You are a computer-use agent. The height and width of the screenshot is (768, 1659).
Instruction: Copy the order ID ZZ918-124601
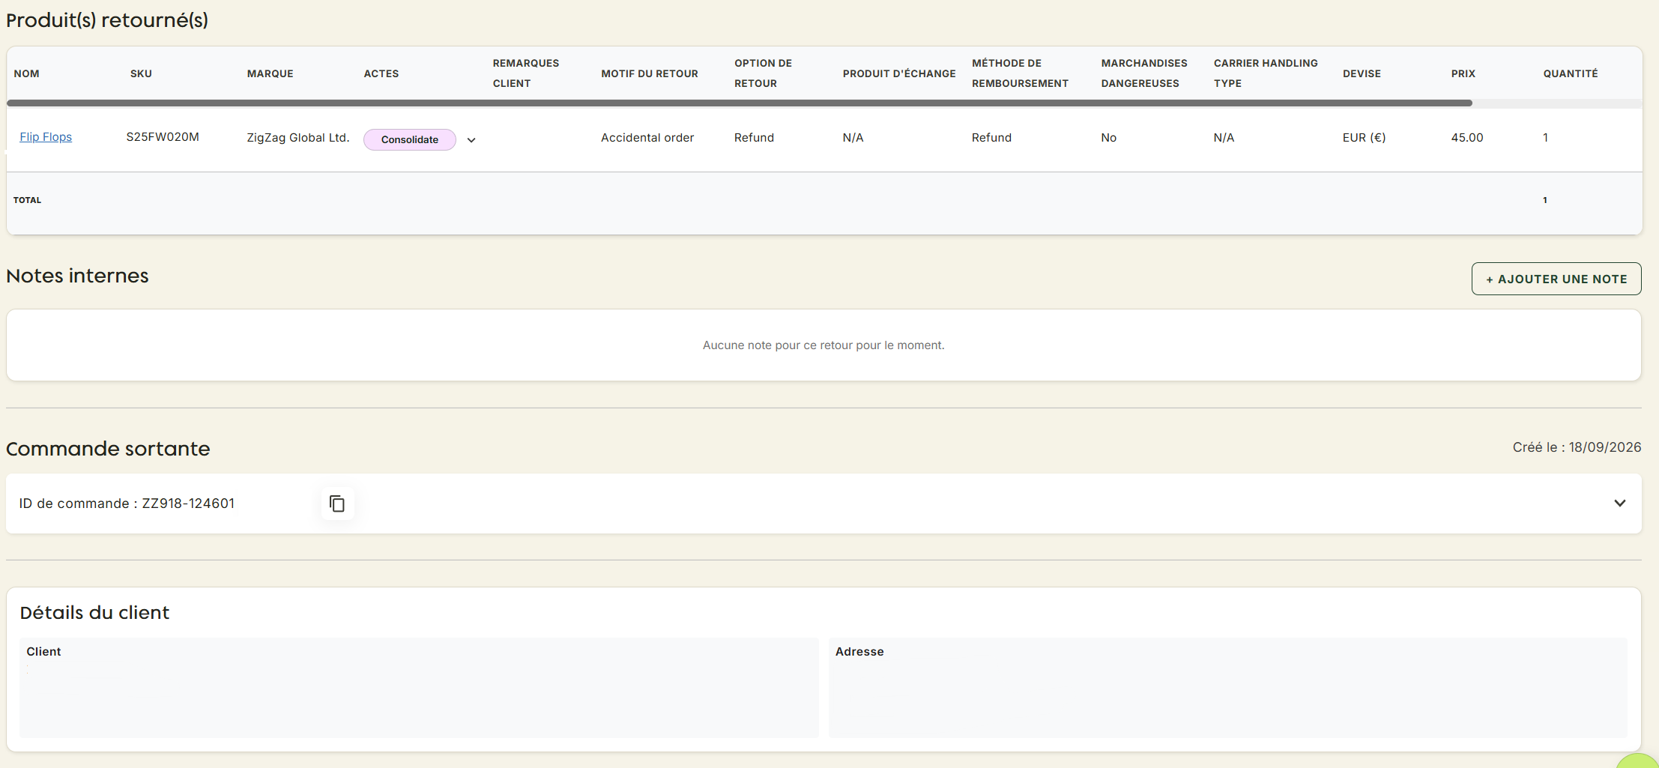[337, 504]
